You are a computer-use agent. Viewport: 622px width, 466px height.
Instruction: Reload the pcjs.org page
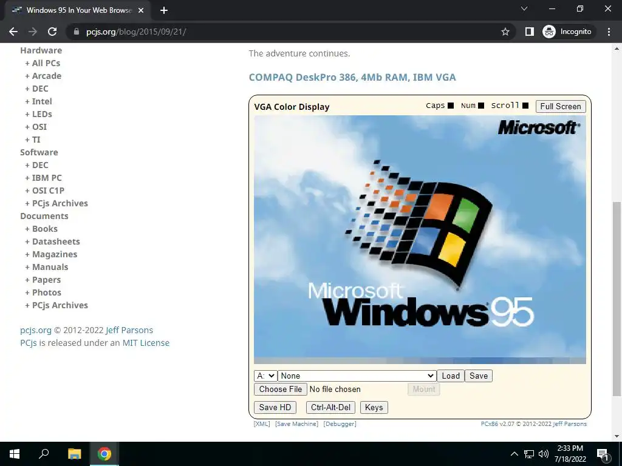[52, 32]
